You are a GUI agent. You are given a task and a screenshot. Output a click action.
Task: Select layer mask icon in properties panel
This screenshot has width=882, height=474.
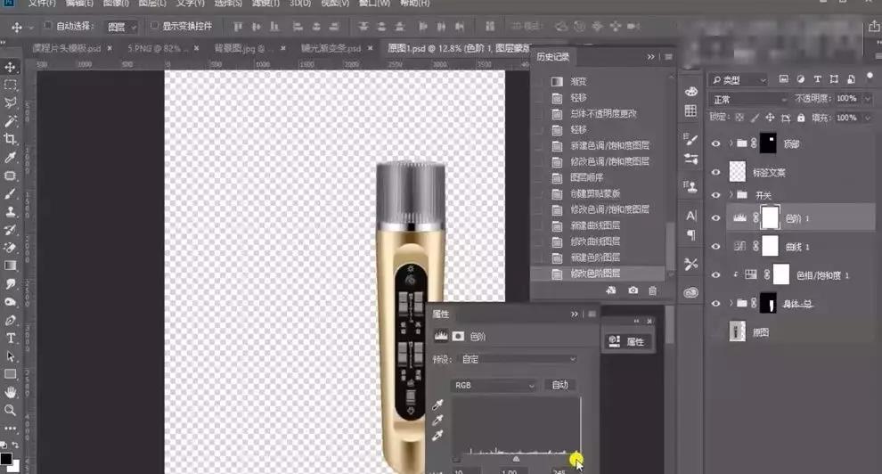(459, 336)
